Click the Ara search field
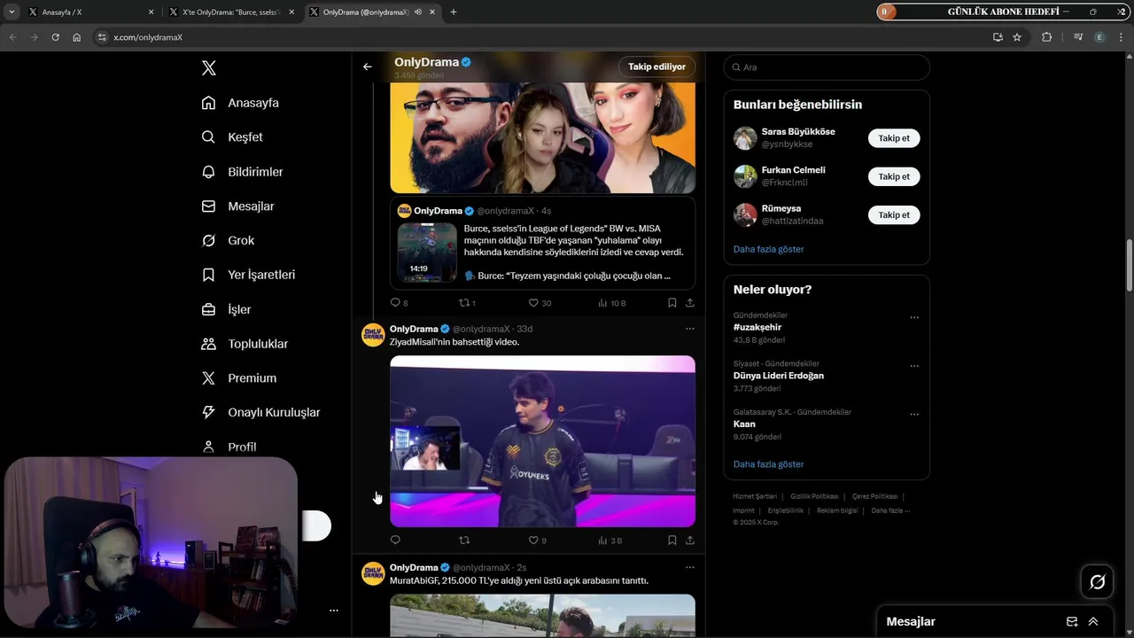Screen dimensions: 1134x638 click(x=827, y=67)
